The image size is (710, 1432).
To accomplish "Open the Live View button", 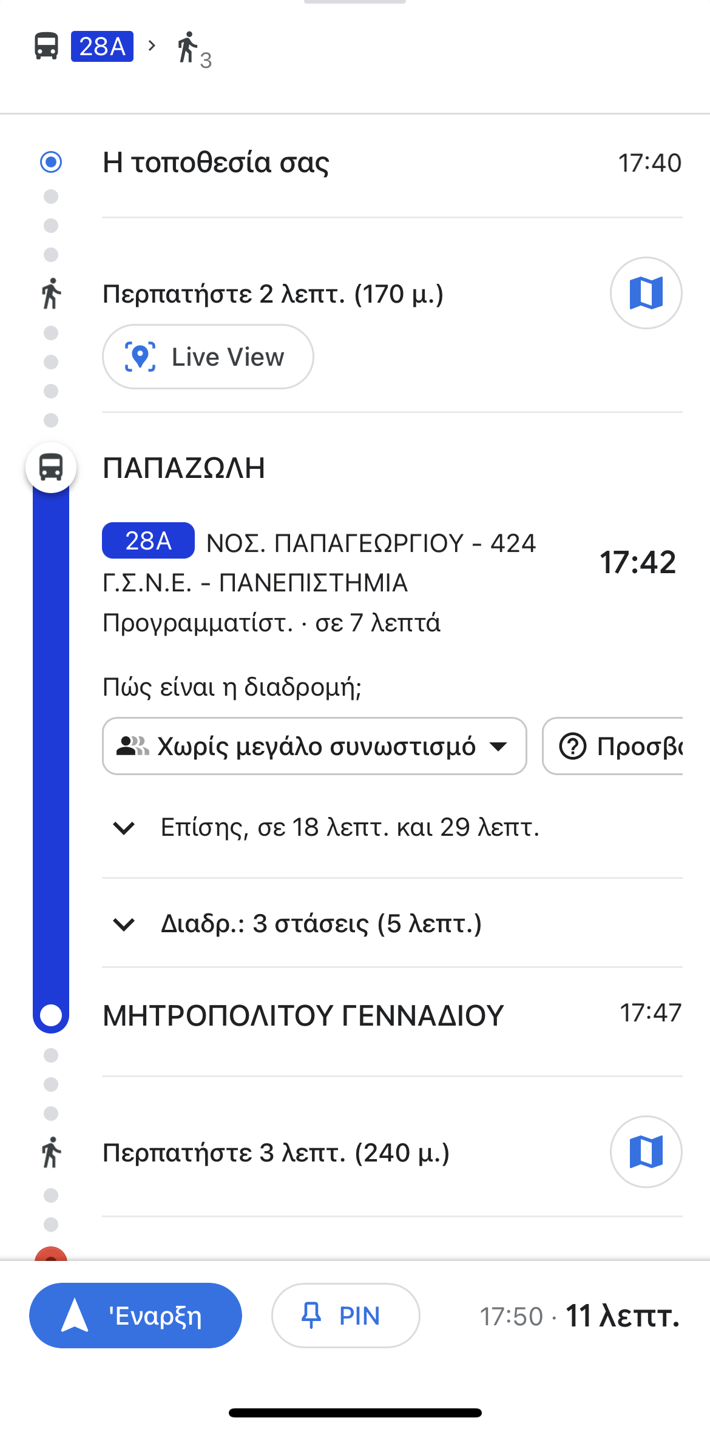I will tap(208, 357).
